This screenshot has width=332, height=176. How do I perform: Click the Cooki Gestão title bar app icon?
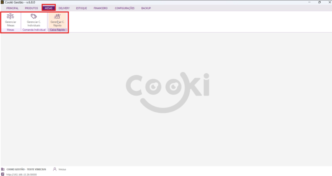coord(2,2)
